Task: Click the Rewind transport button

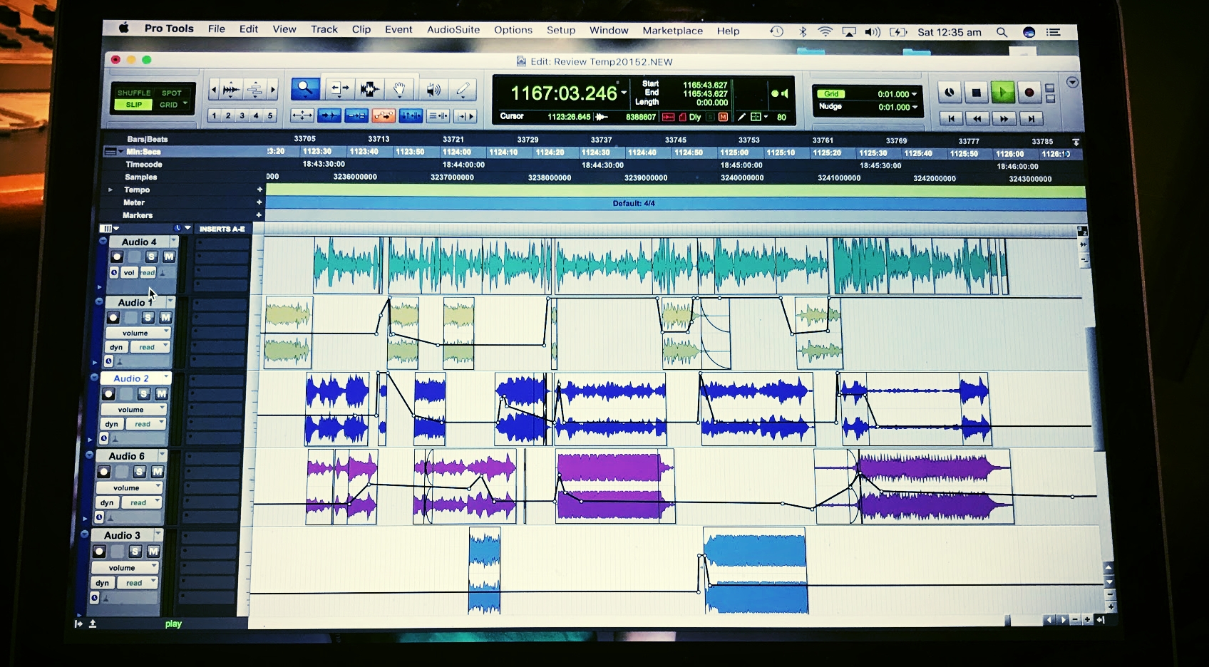Action: (x=977, y=118)
